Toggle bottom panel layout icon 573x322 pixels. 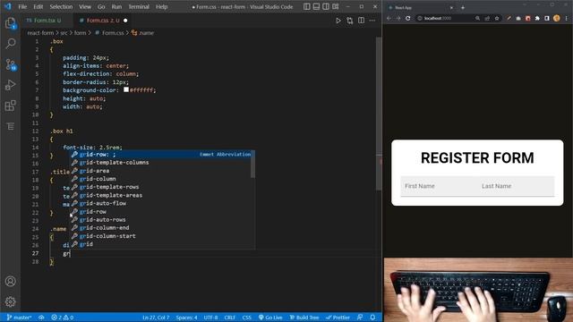pos(316,6)
